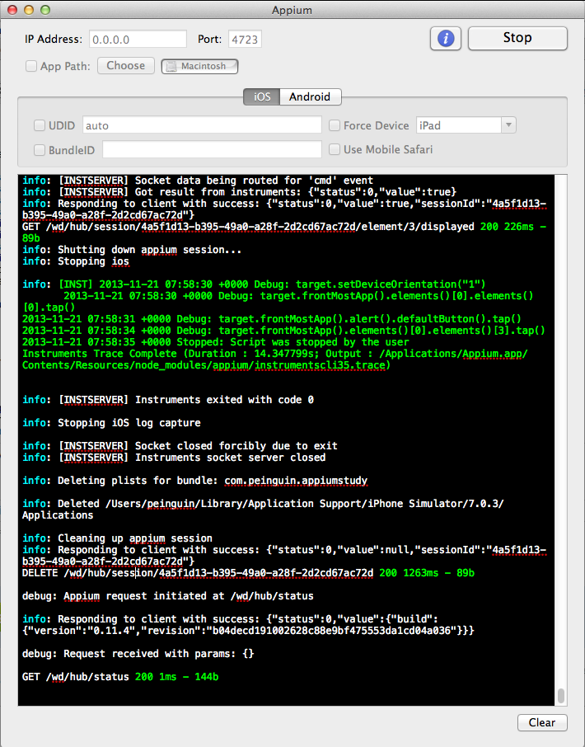Click 'com.peinguin.appiumstudy' bundle text
The height and width of the screenshot is (747, 585).
click(x=296, y=480)
